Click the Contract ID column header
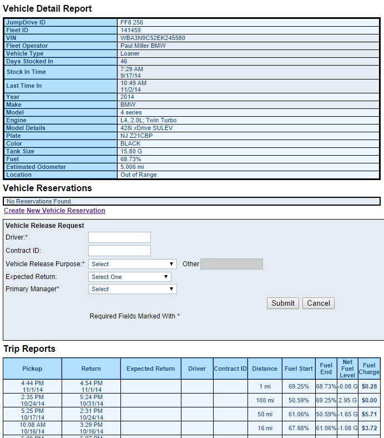384x438 pixels. [x=230, y=369]
